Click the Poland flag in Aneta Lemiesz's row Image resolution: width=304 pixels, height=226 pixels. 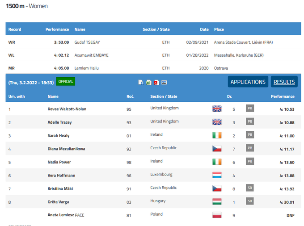(x=217, y=215)
